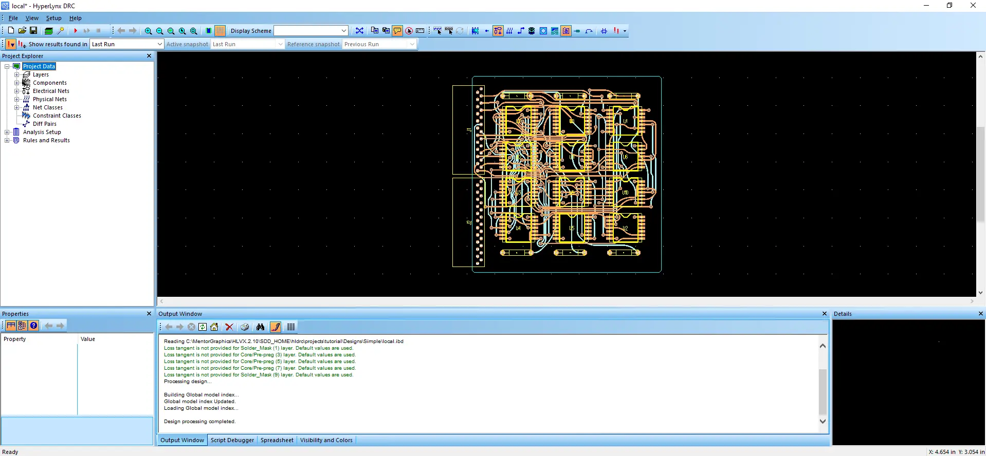The image size is (986, 456).
Task: Select Constraint Classes in Project Explorer
Action: [x=57, y=116]
